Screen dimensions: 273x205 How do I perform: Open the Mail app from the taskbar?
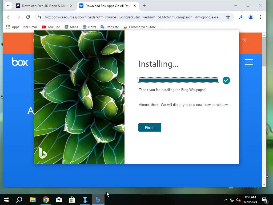pyautogui.click(x=59, y=200)
